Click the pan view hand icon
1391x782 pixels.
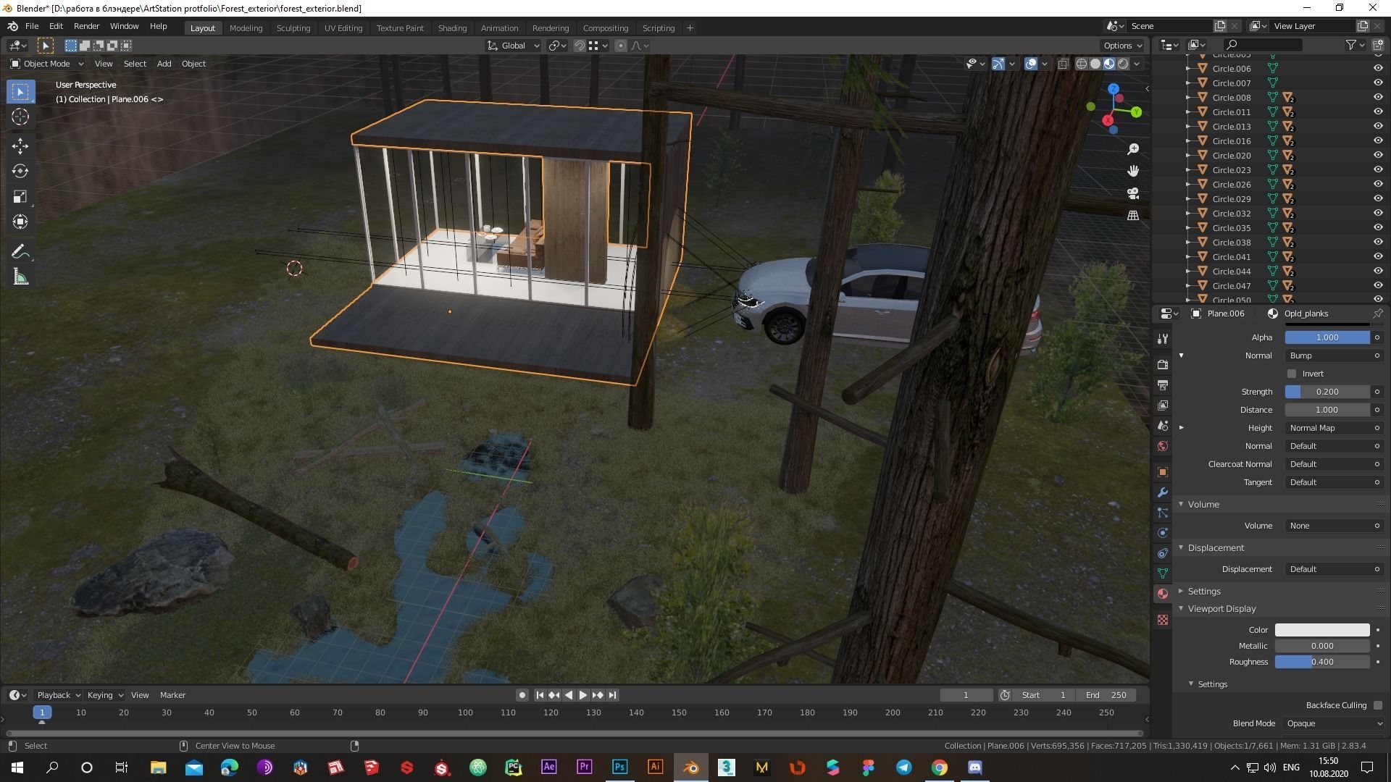[x=1133, y=171]
